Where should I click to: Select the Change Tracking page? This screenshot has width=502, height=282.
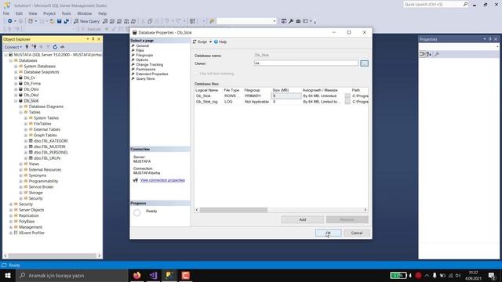149,64
